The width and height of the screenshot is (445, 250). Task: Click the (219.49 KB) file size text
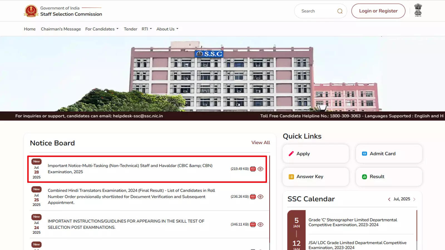click(x=239, y=169)
